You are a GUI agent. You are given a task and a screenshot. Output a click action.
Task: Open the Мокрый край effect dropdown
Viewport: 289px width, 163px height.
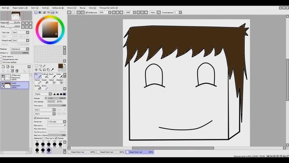tap(20, 40)
